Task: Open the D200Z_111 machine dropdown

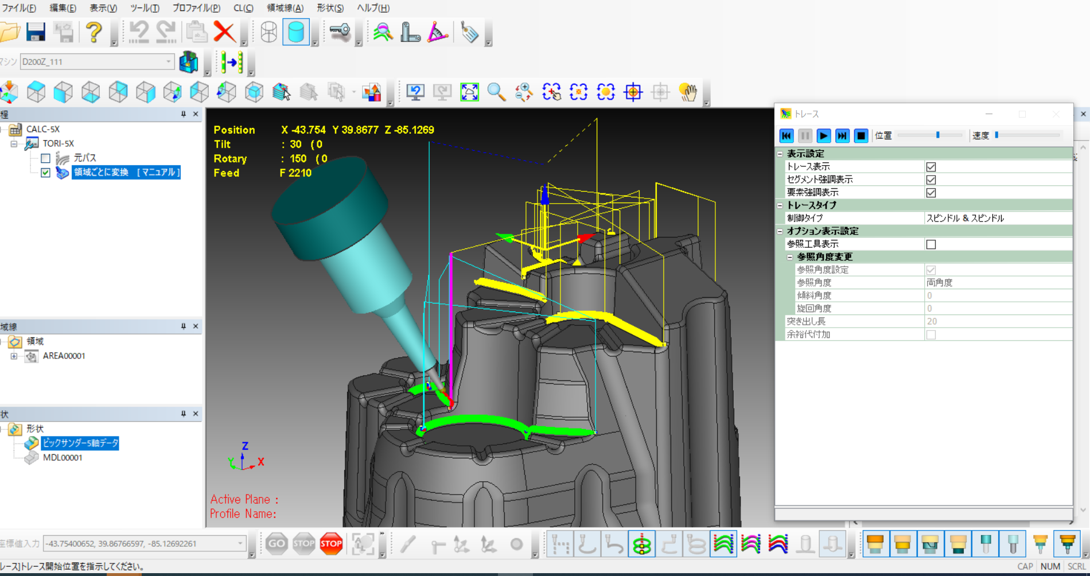Action: click(168, 61)
